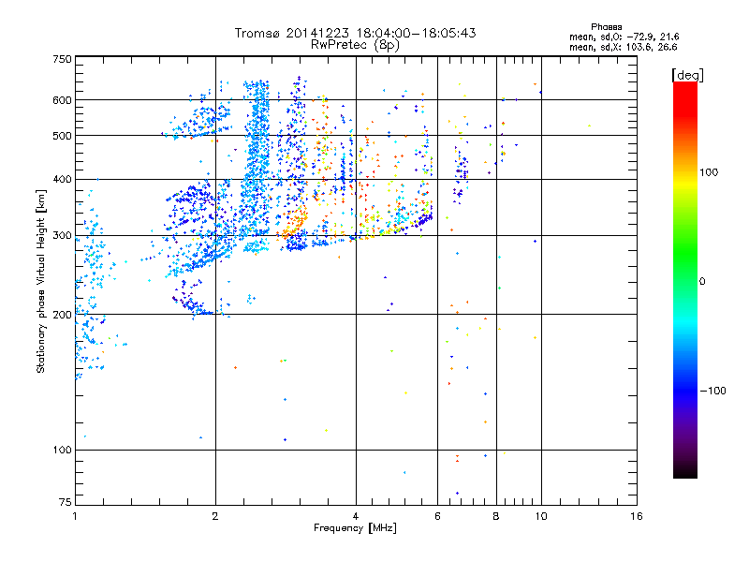Click the colorbar tick label '100'
749x562 pixels.
coord(709,172)
